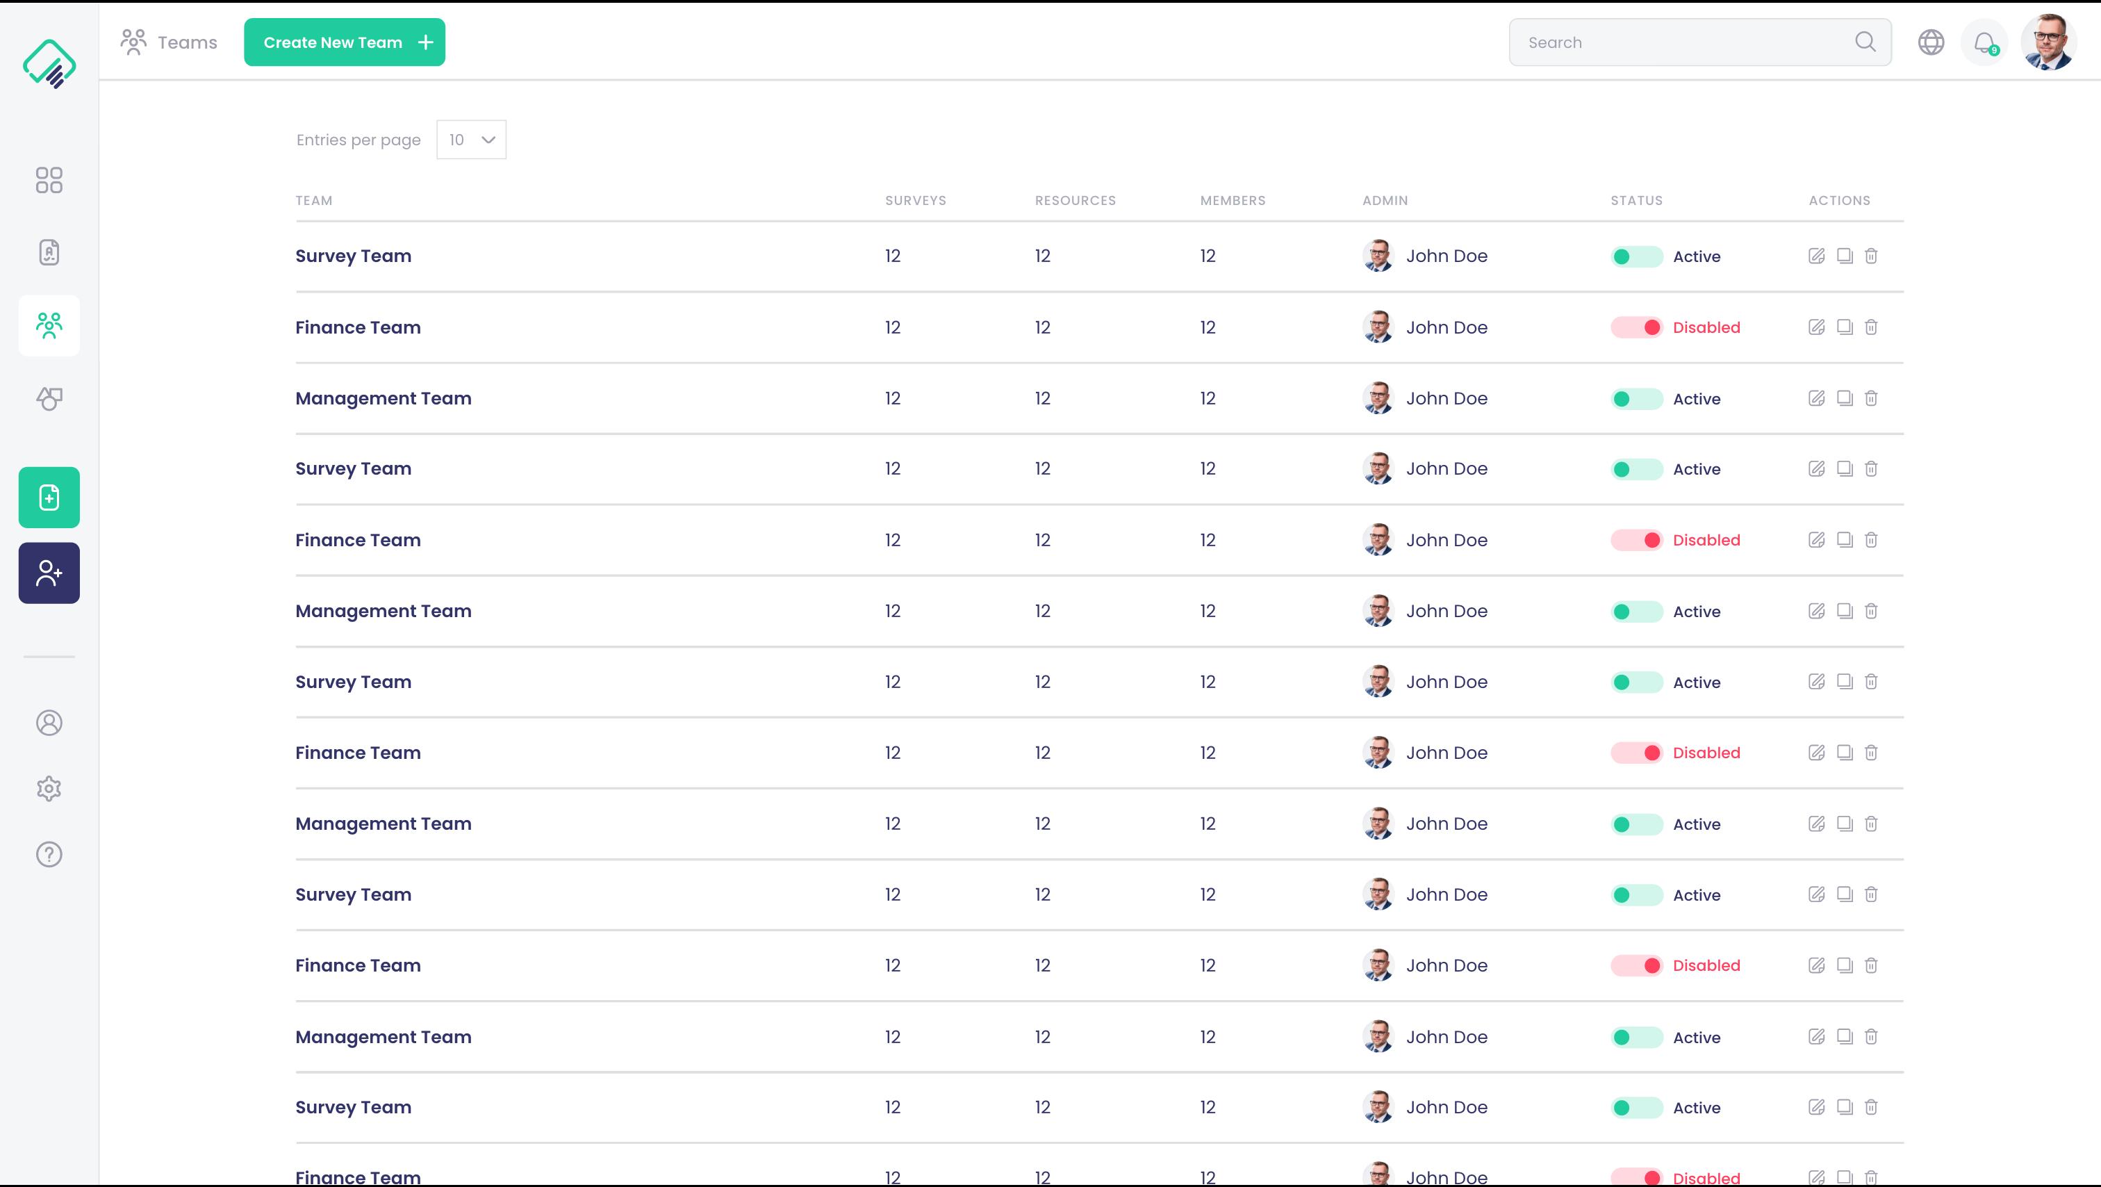Viewport: 2101px width, 1187px height.
Task: Click the app logo at sidebar top
Action: click(49, 64)
